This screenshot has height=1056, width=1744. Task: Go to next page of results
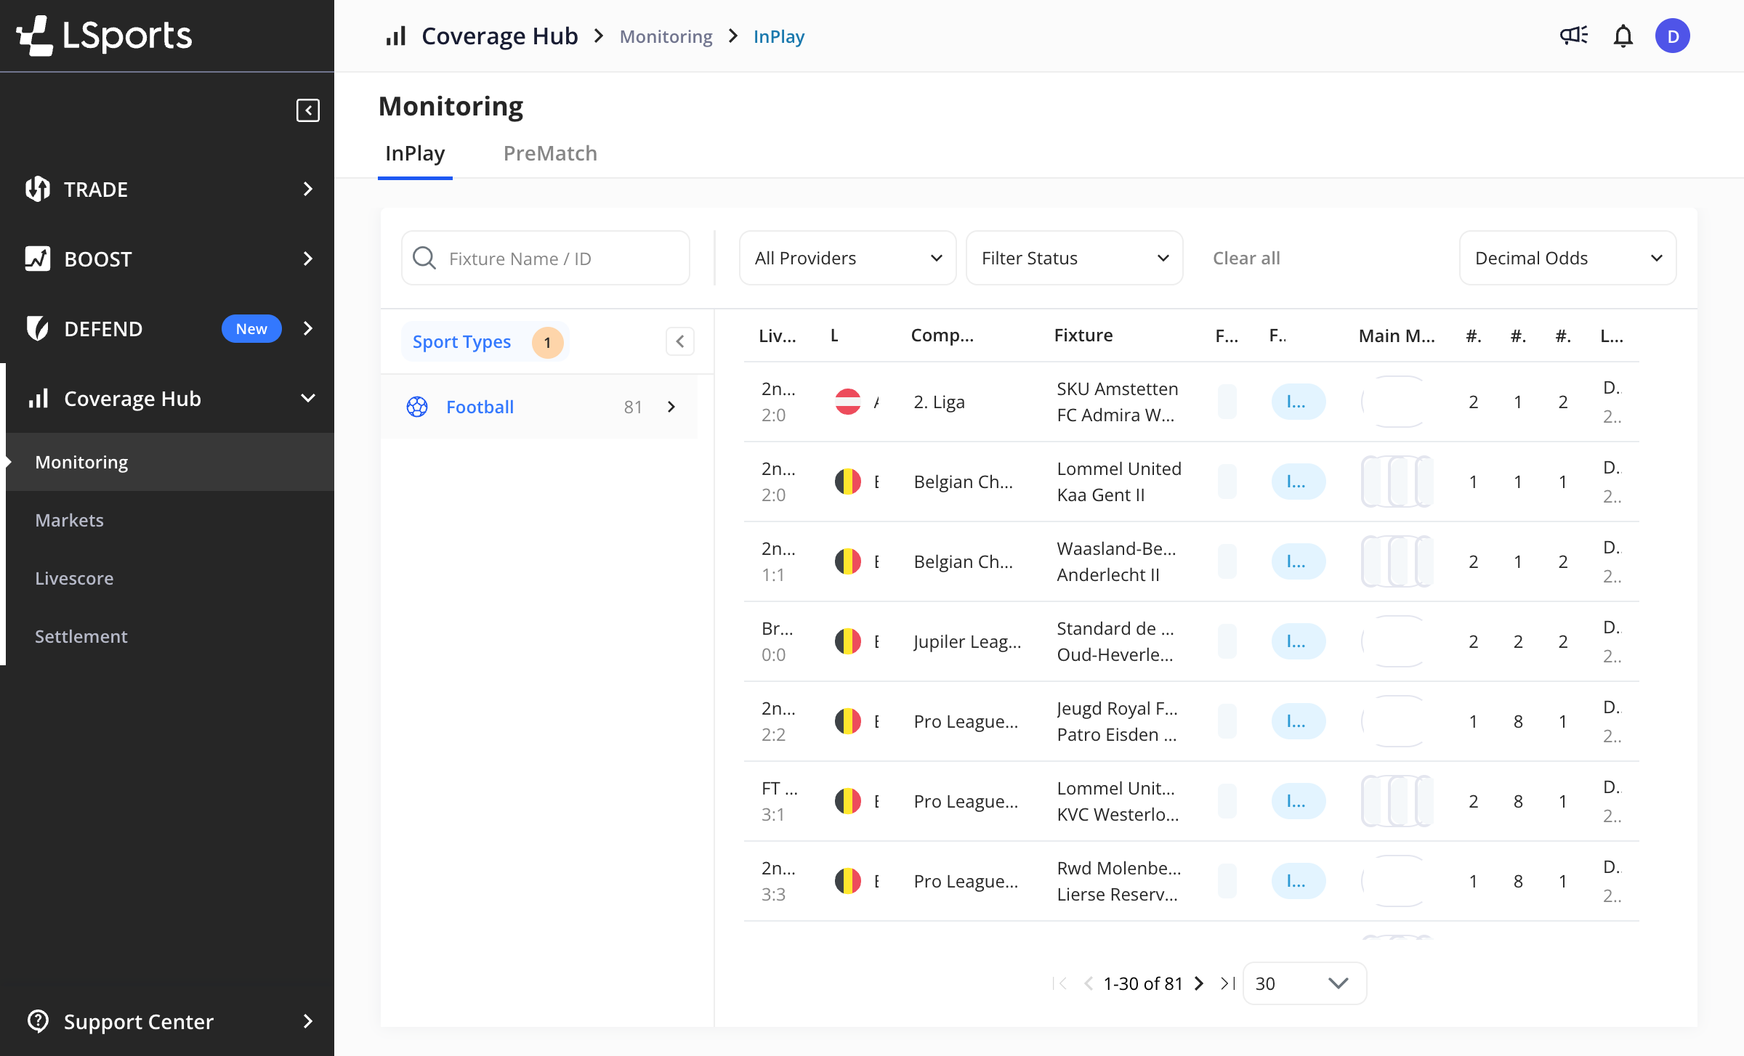tap(1200, 983)
